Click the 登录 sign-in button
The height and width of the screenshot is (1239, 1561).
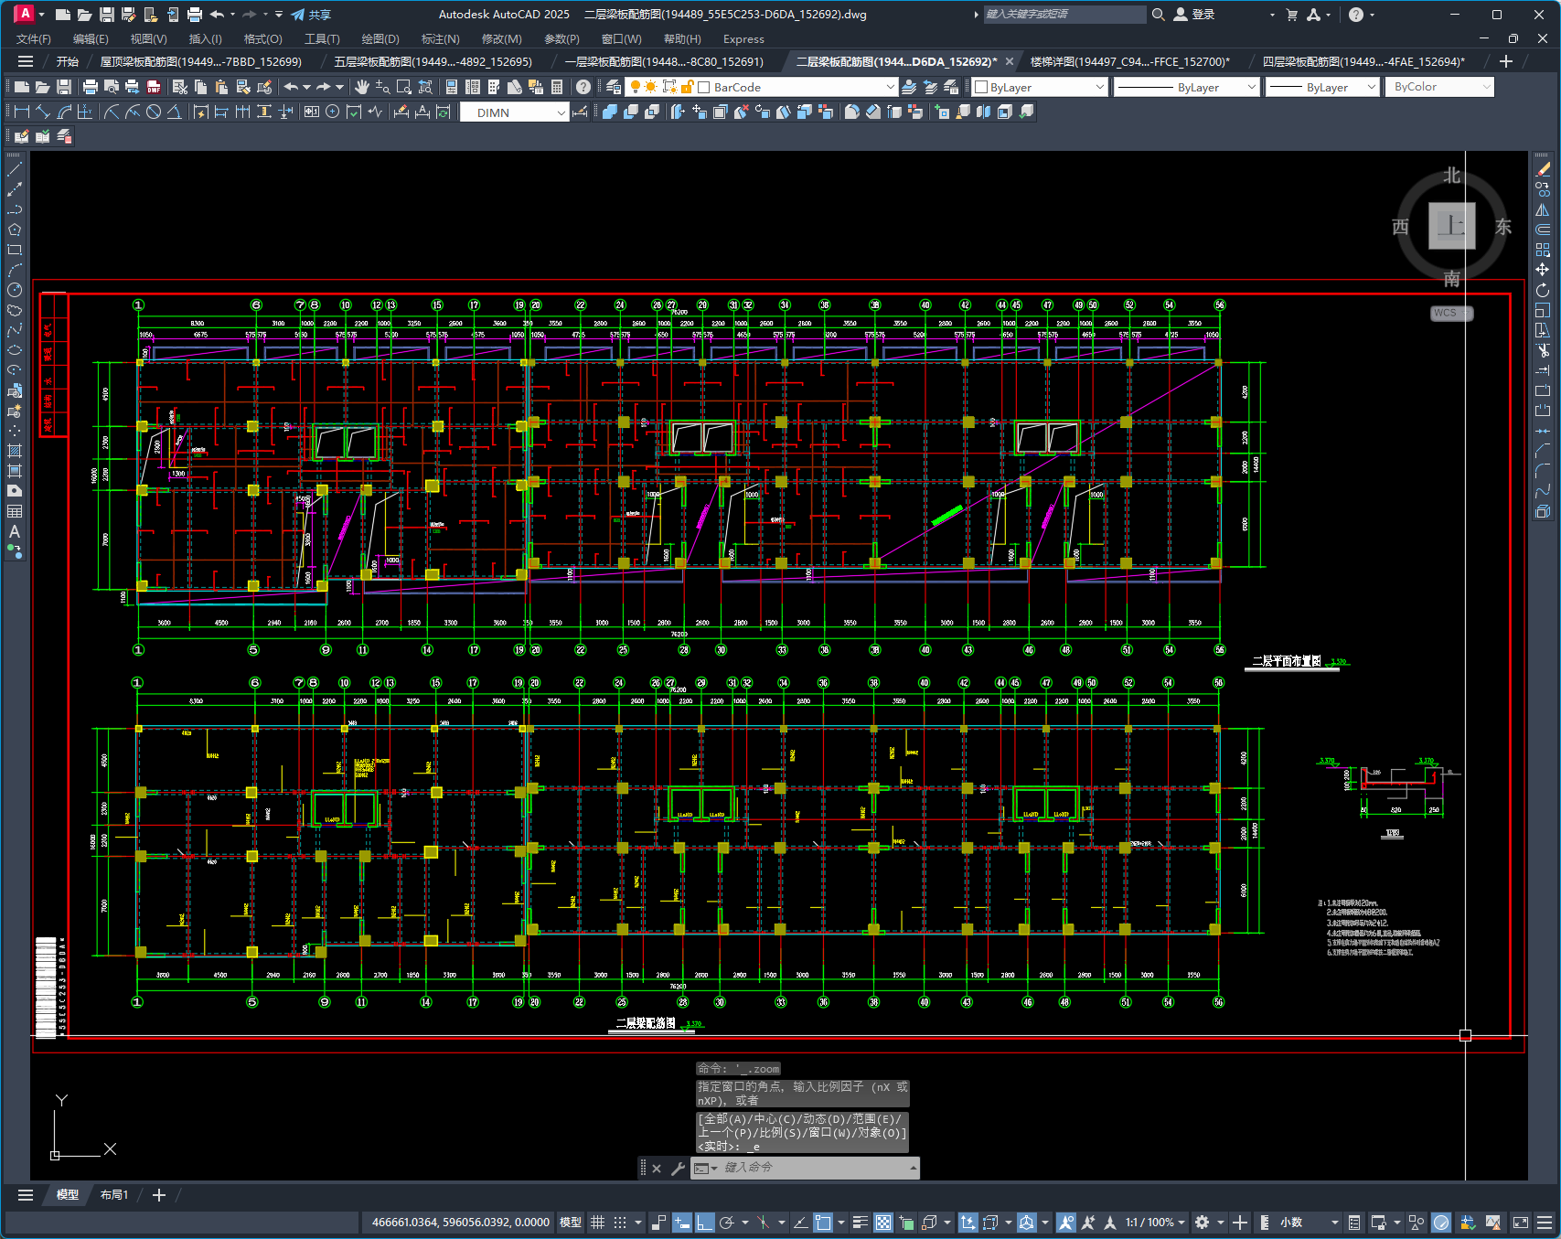(x=1194, y=14)
